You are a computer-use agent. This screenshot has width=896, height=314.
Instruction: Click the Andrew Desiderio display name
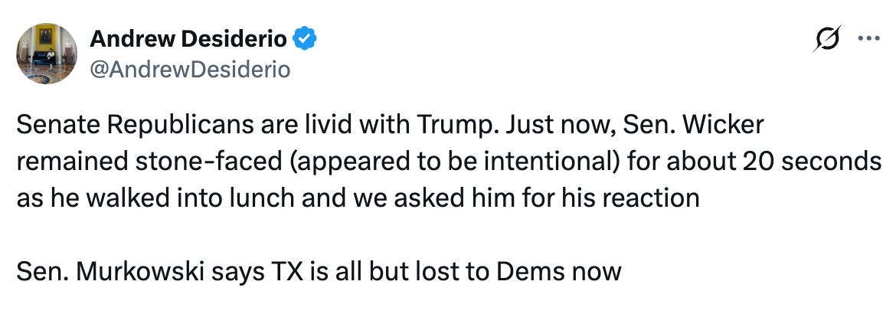188,40
